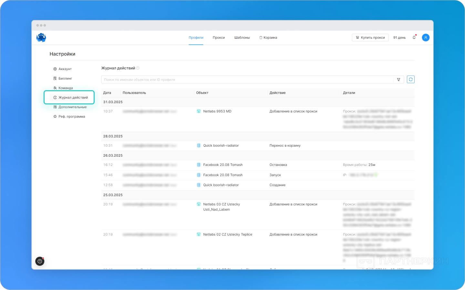Click the refresh log button
This screenshot has width=465, height=290.
410,79
